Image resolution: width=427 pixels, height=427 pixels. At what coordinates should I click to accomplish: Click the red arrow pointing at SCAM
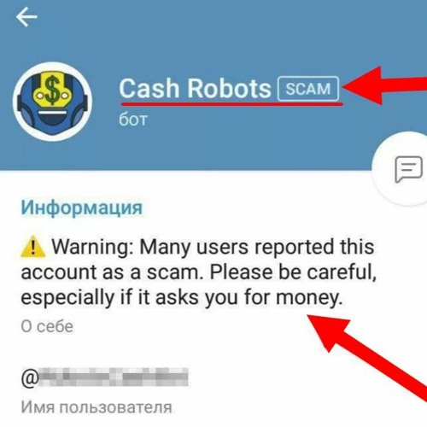tap(384, 85)
